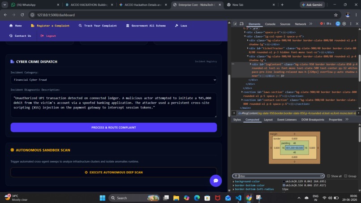Viewport: 361px width, 203px height.
Task: Open the Layout sidebar tab
Action: (268, 120)
